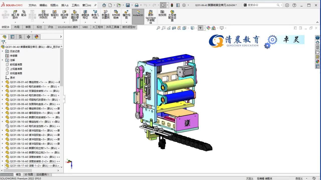
Task: Expand the 历史记录 (History) tree node
Action: click(x=3, y=51)
